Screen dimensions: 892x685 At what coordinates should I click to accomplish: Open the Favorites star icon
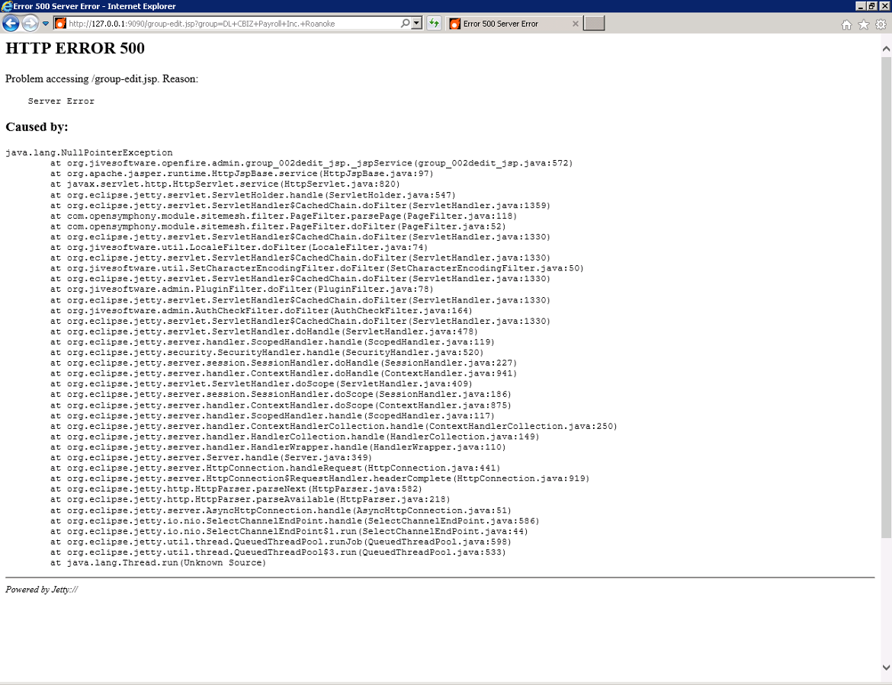click(864, 24)
